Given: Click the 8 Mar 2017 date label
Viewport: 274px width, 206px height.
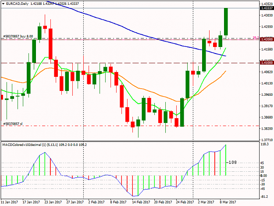Looking at the screenshot, I should click(x=228, y=202).
